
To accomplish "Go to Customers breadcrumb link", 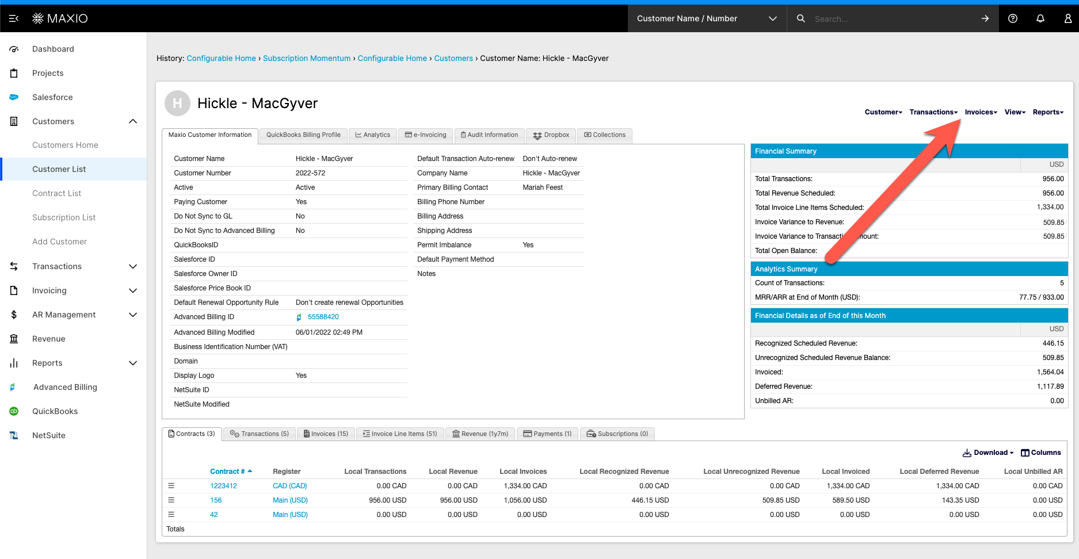I will [x=453, y=58].
